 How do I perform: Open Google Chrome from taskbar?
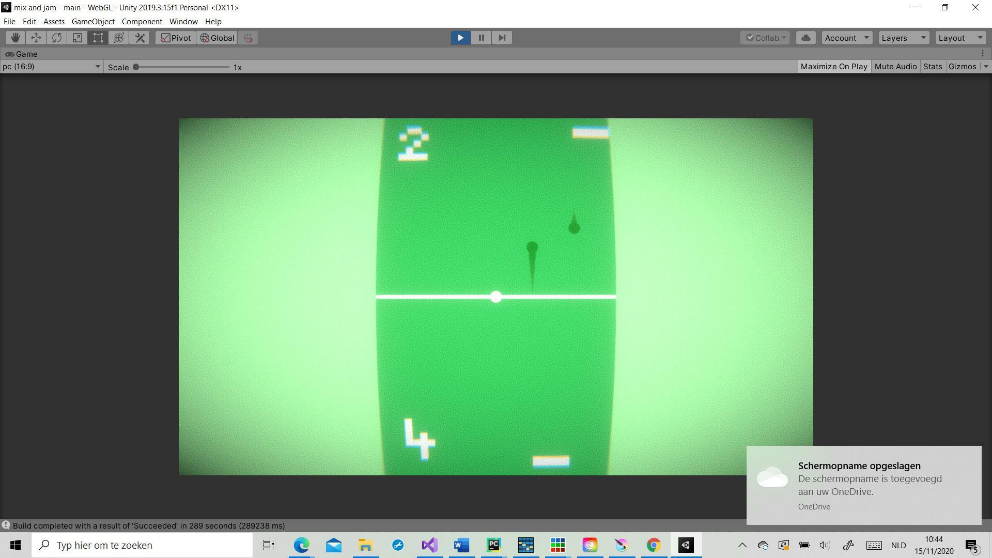(x=654, y=545)
